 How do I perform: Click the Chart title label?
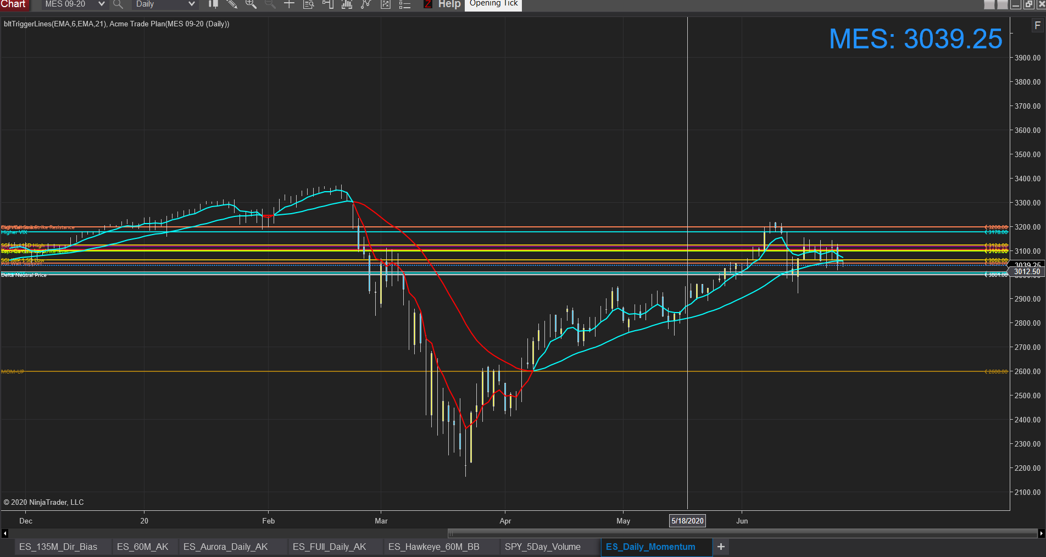(14, 4)
